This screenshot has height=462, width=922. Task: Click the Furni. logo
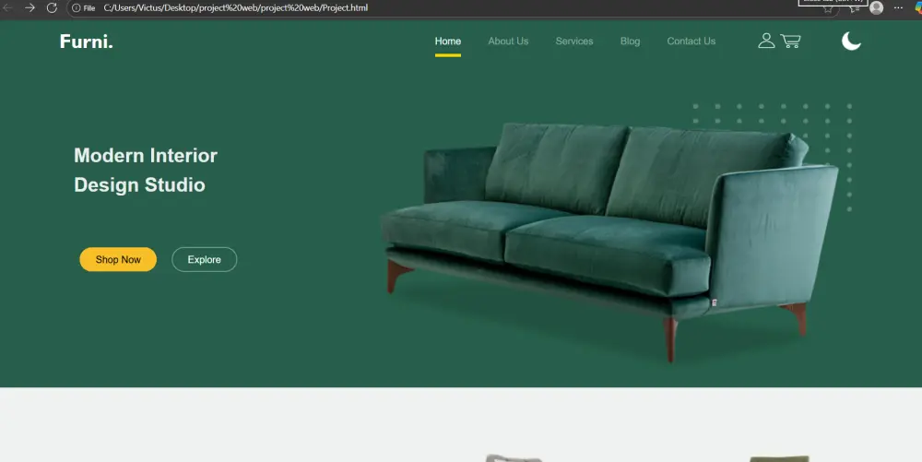click(x=86, y=41)
